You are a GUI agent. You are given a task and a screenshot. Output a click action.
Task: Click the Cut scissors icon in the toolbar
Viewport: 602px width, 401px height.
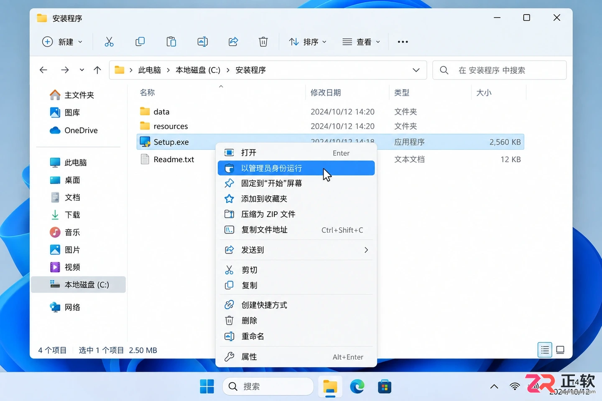[109, 42]
